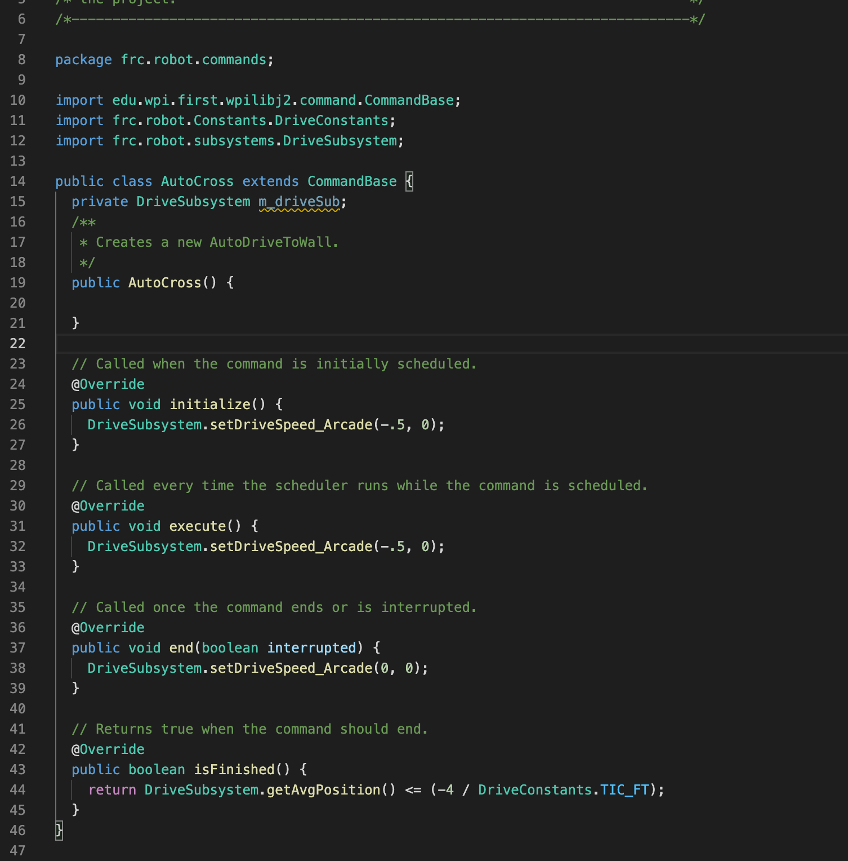
Task: Click the 'Creates a new AutoDriveToWall.' comment
Action: pyautogui.click(x=217, y=242)
